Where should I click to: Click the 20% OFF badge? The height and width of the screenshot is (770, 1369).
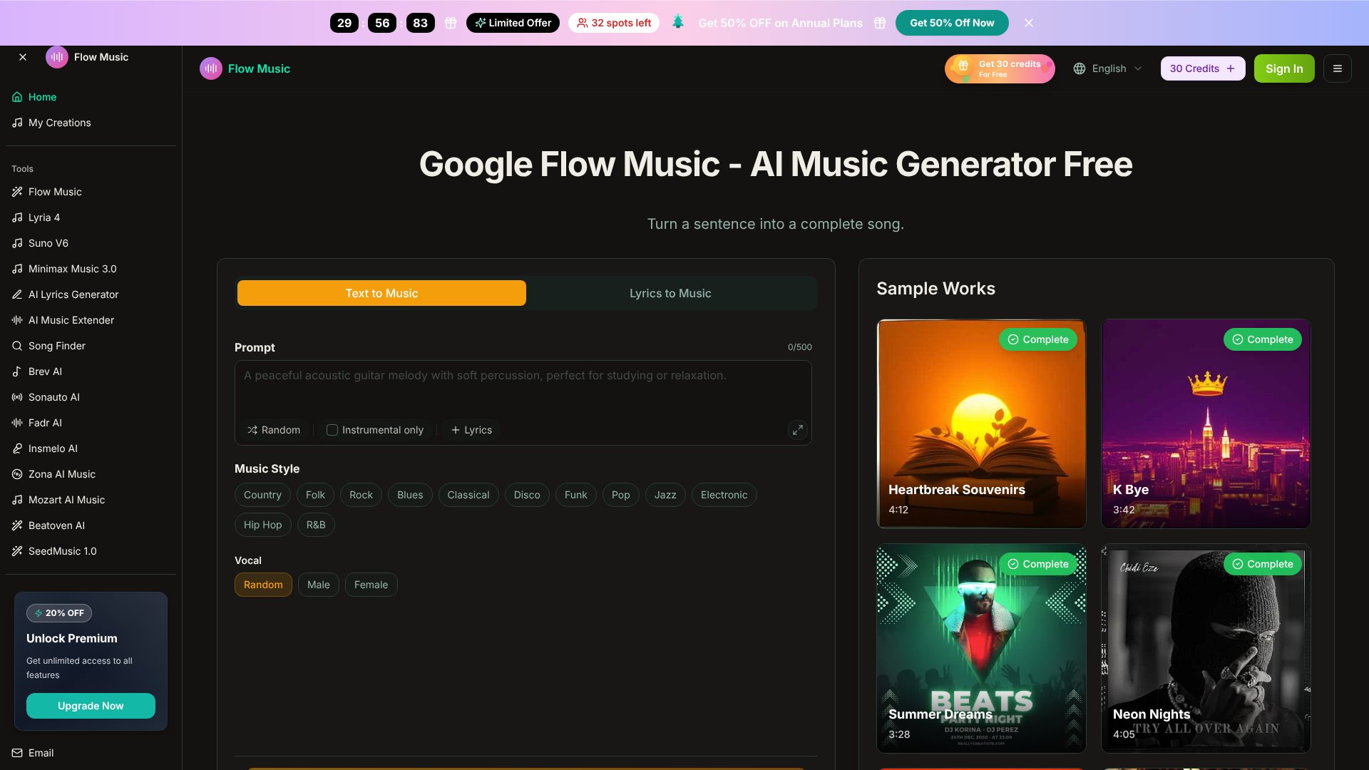point(59,613)
